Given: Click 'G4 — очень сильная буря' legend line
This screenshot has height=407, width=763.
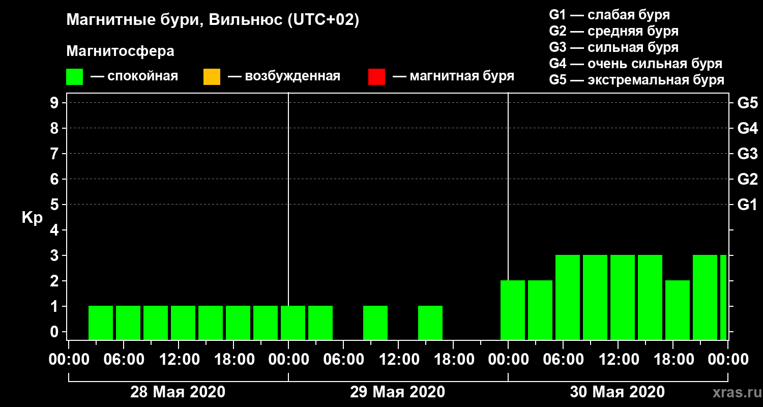Looking at the screenshot, I should coord(635,64).
